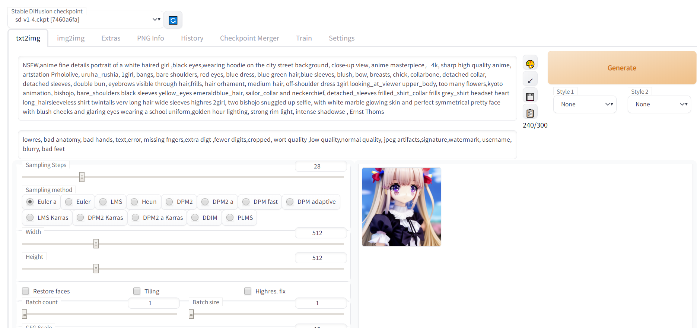Click the Sampling Steps number field

[x=321, y=166]
